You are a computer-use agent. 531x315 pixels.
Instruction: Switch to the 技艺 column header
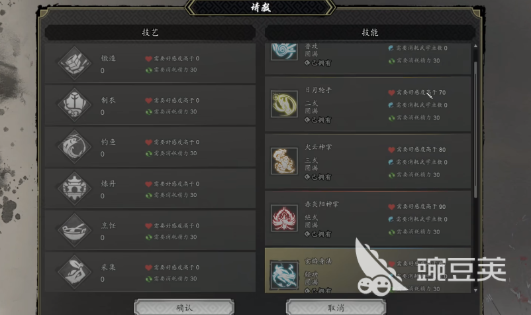tap(150, 32)
